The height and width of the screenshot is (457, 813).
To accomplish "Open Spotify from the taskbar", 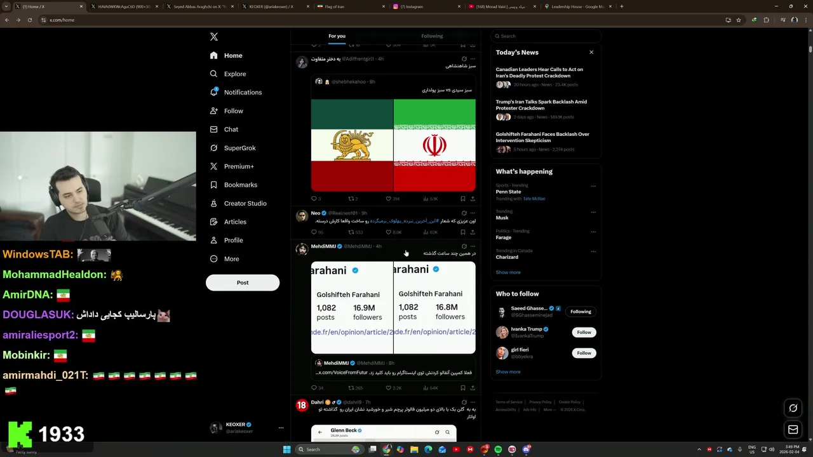I will click(x=498, y=449).
